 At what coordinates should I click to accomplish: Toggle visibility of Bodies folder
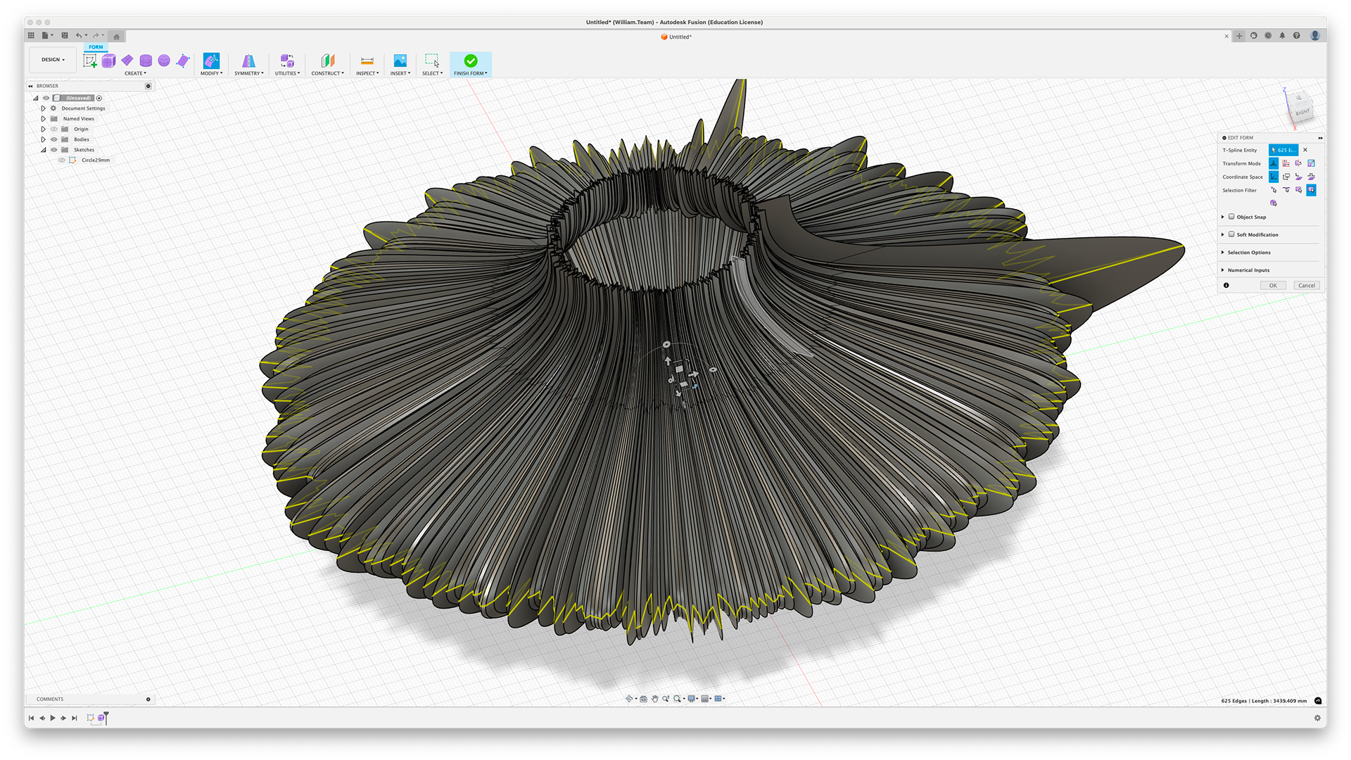coord(53,139)
